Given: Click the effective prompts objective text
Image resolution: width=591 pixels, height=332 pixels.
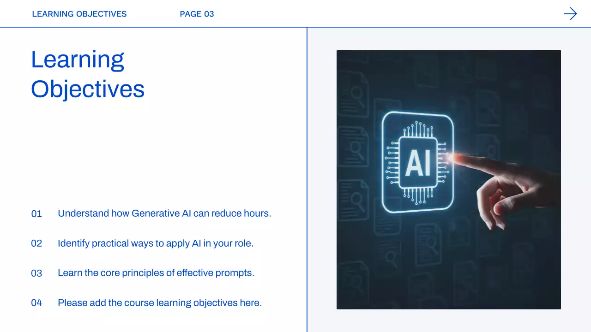Looking at the screenshot, I should 156,273.
